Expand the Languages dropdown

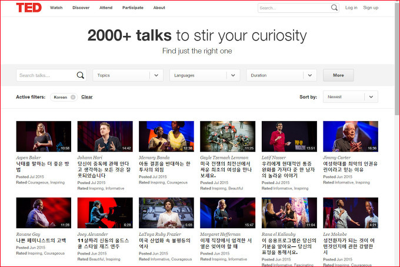205,75
